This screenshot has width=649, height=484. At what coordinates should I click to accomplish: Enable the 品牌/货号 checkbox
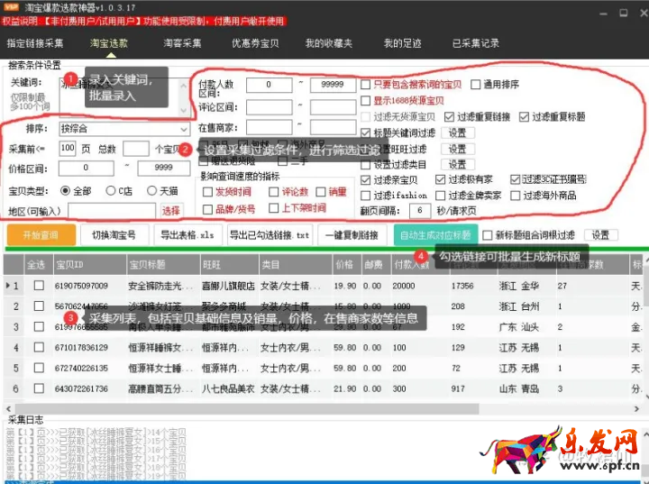pyautogui.click(x=208, y=209)
